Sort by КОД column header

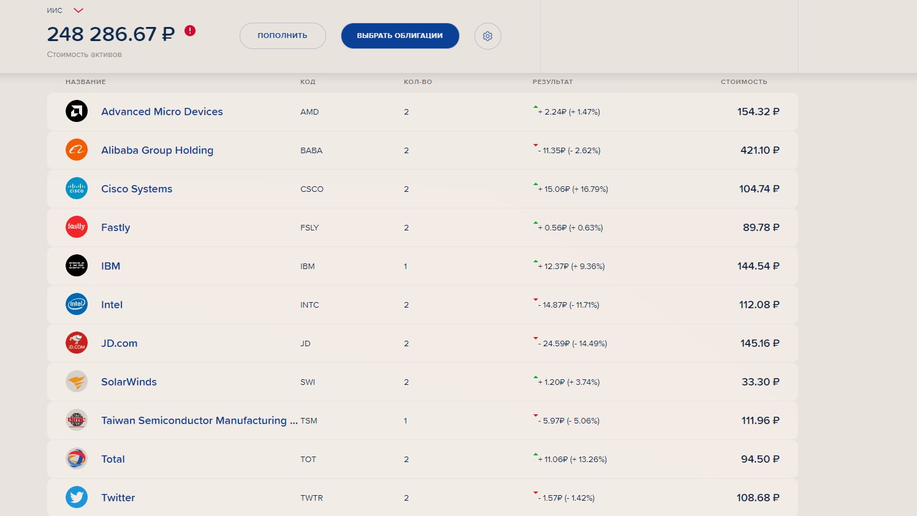308,82
